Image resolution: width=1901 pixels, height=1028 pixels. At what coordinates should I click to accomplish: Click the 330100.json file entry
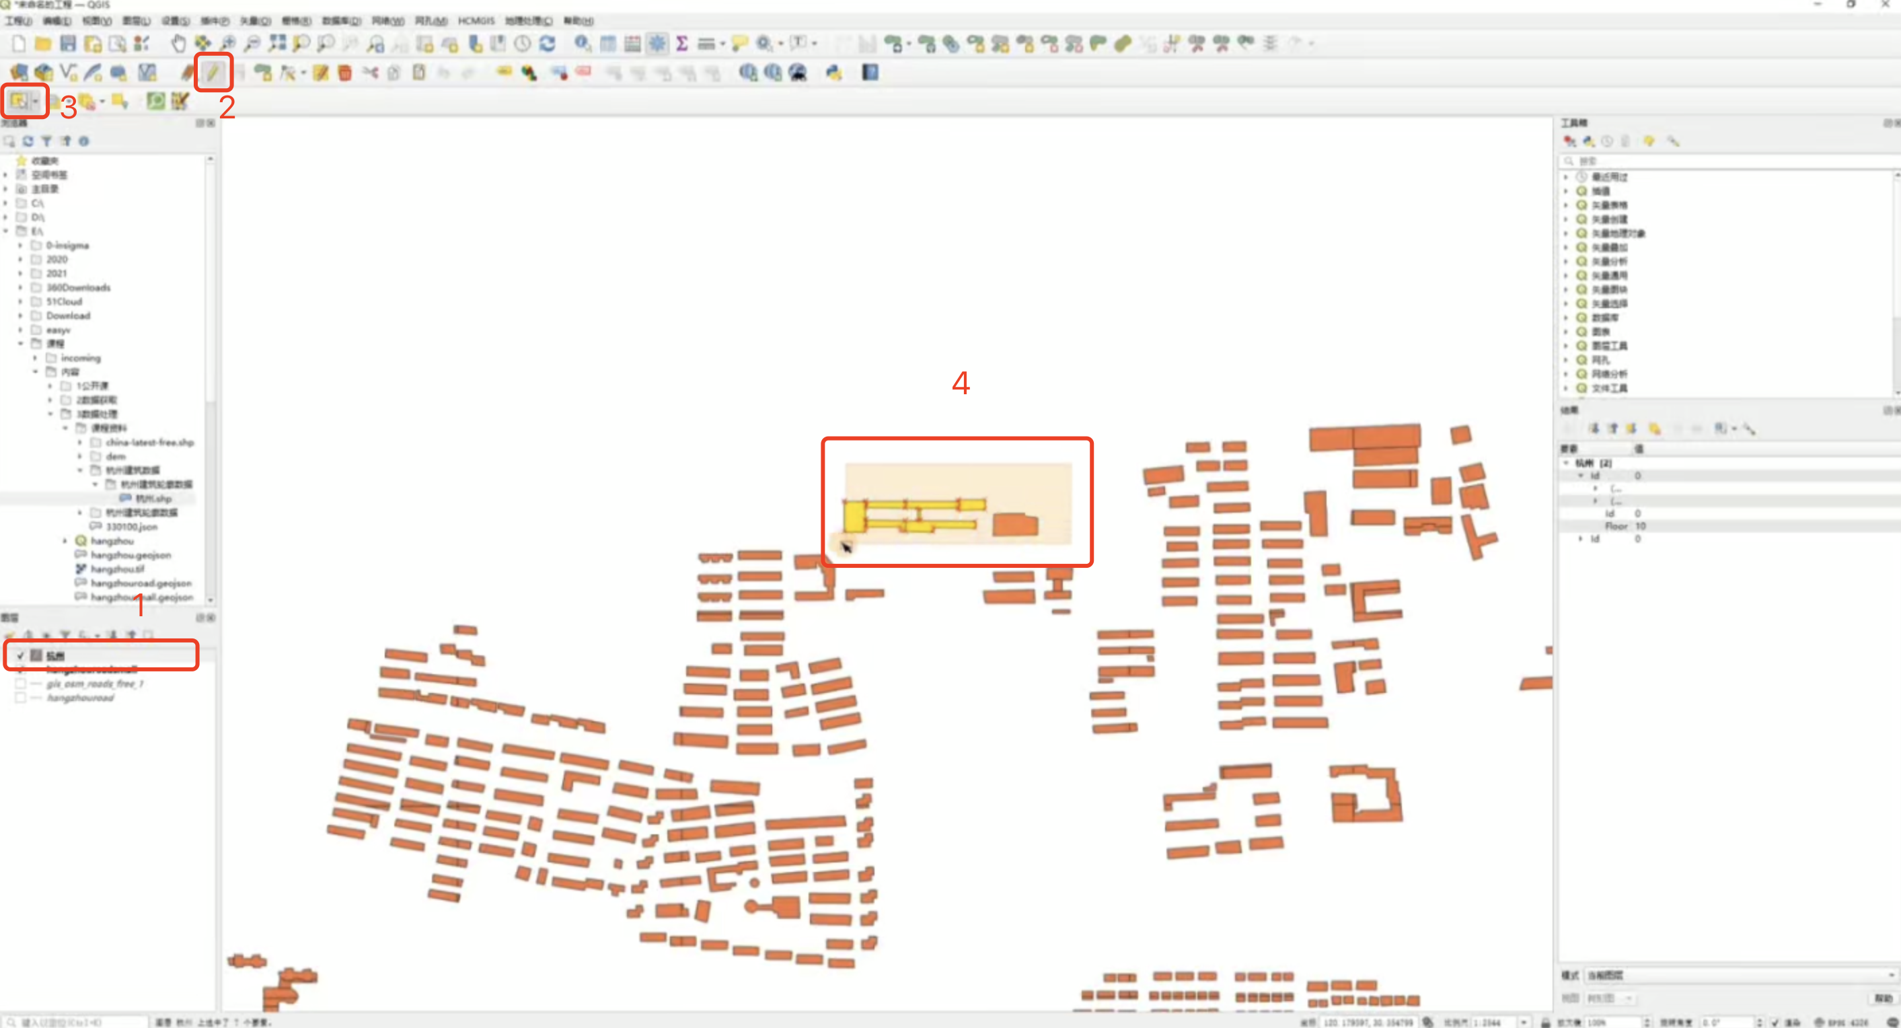(131, 527)
